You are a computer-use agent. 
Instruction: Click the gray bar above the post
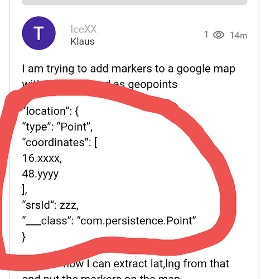point(134,2)
